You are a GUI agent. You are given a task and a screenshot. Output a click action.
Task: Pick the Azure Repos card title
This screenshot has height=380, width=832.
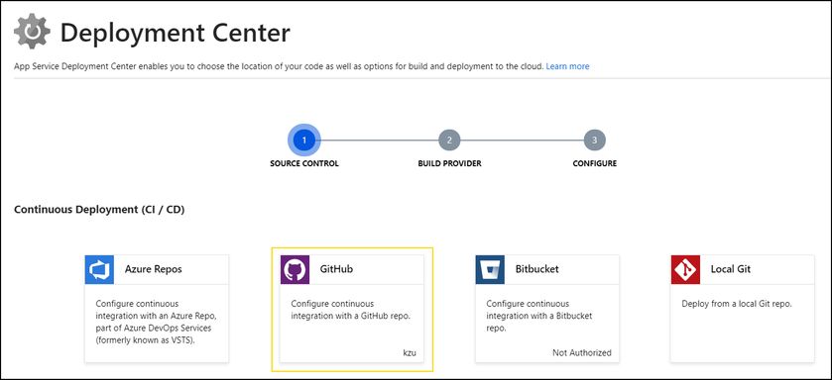tap(154, 269)
